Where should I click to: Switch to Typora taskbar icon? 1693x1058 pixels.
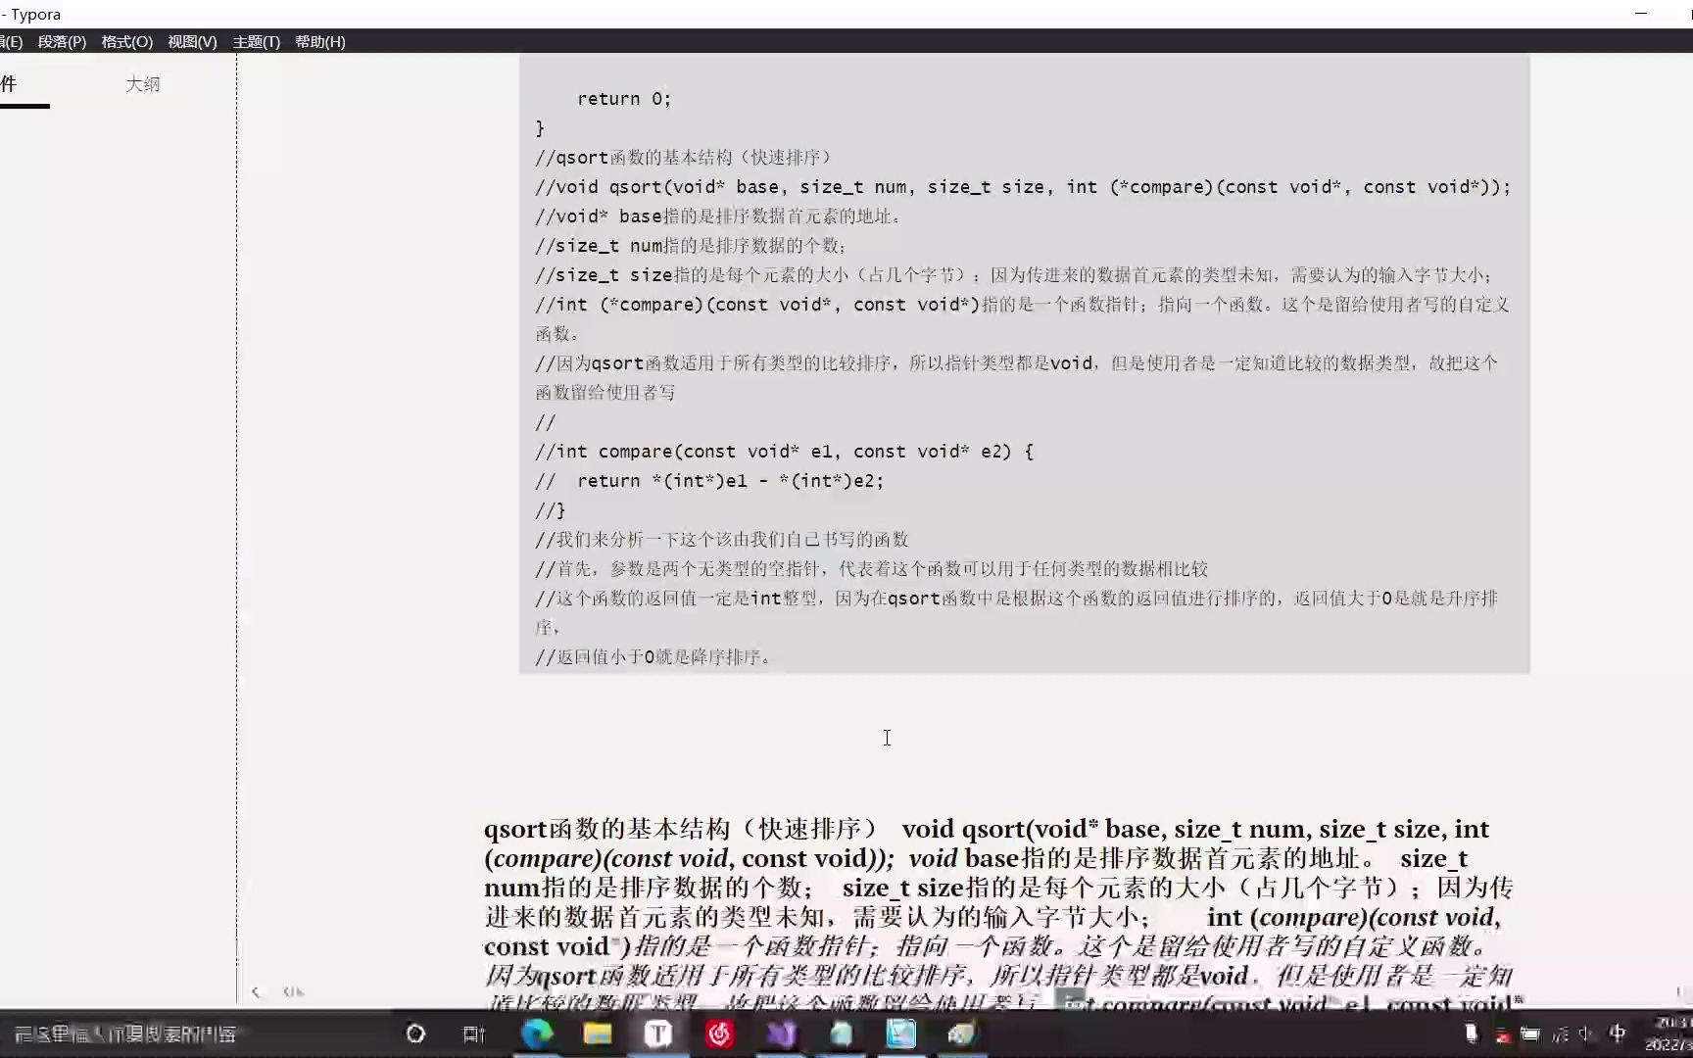(658, 1034)
